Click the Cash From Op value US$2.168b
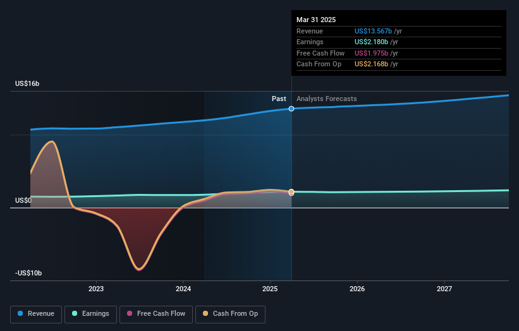The height and width of the screenshot is (331, 519). (x=371, y=64)
